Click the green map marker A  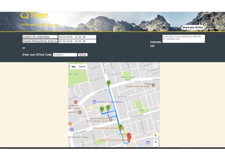coord(109,84)
